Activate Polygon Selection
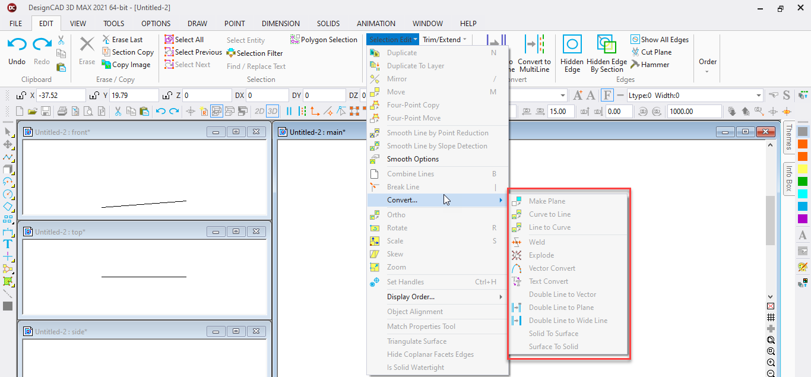 click(x=324, y=40)
